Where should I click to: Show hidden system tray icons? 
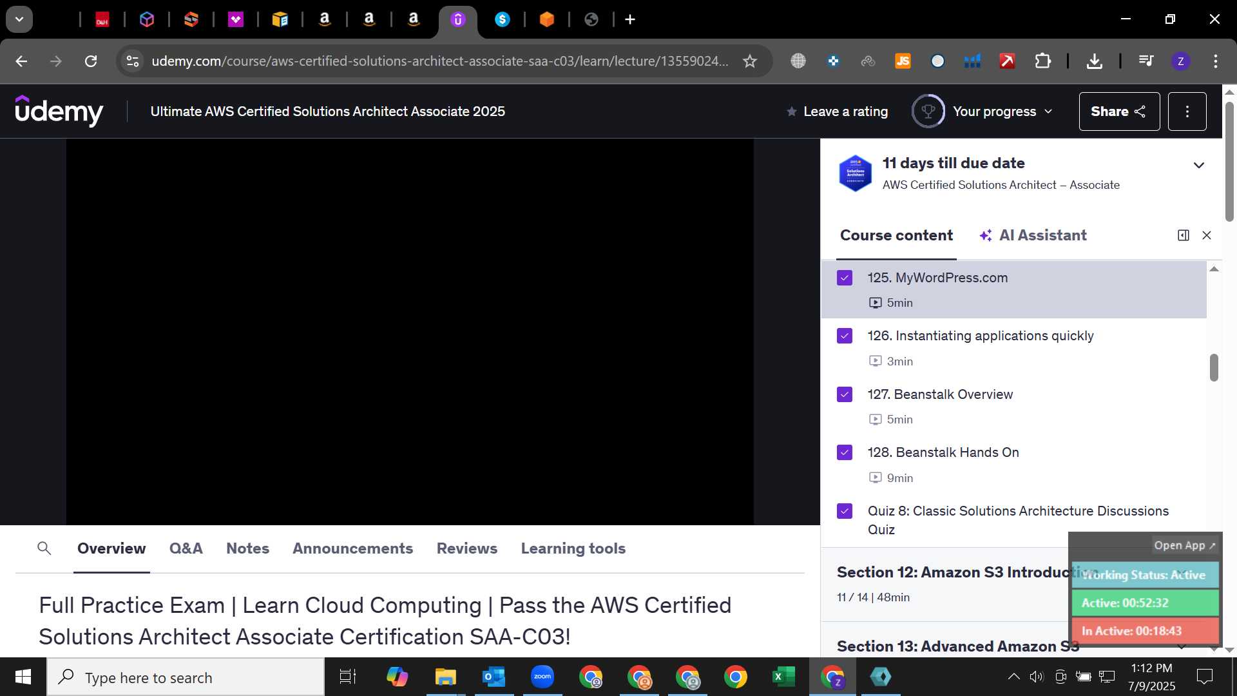[x=1013, y=677]
